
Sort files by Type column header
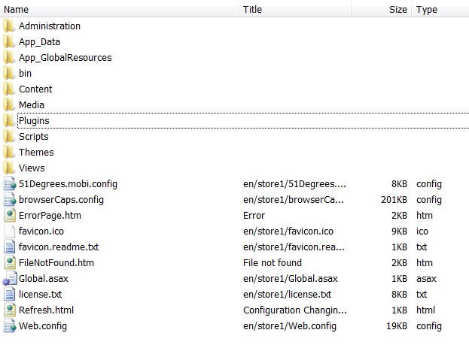pos(427,10)
